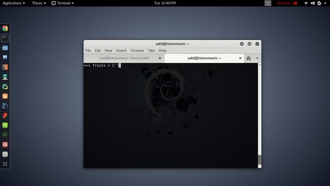
Task: Click the Terminal icon in the dock
Action: pyautogui.click(x=5, y=38)
